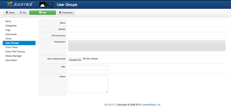The height and width of the screenshot is (108, 231).
Task: Click the 'Gender' field label
Action: coord(62,29)
